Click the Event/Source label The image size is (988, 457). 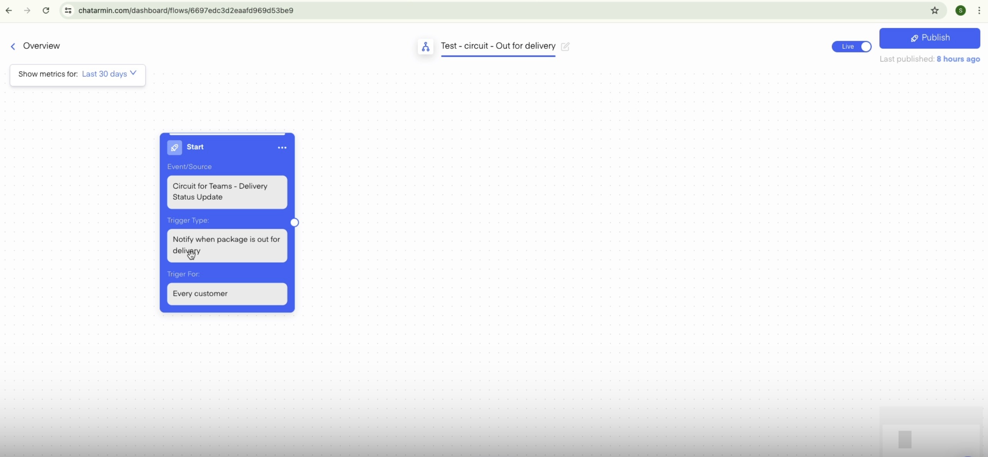[x=189, y=167]
